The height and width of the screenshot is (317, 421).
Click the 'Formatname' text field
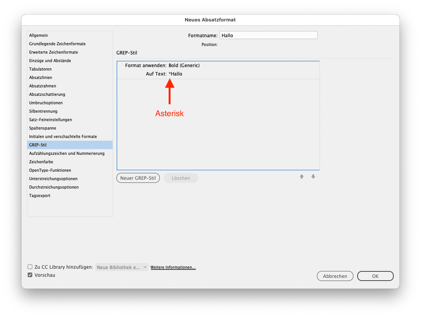pyautogui.click(x=269, y=35)
